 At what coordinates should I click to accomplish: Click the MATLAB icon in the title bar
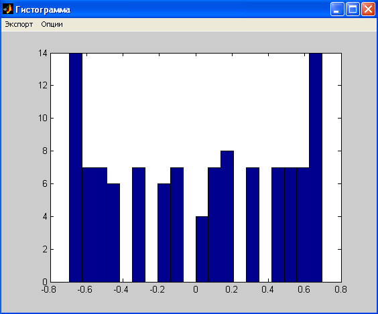point(8,9)
